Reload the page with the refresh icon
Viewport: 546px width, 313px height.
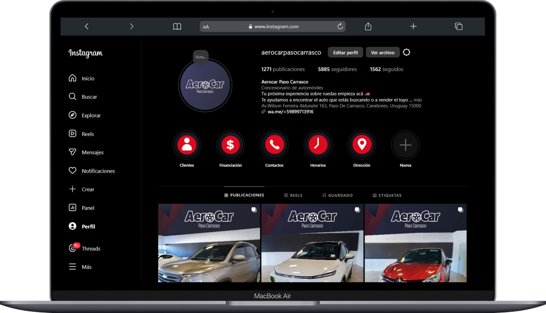pyautogui.click(x=340, y=26)
